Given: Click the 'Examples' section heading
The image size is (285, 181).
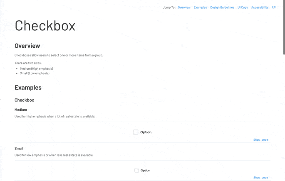Looking at the screenshot, I should (28, 88).
